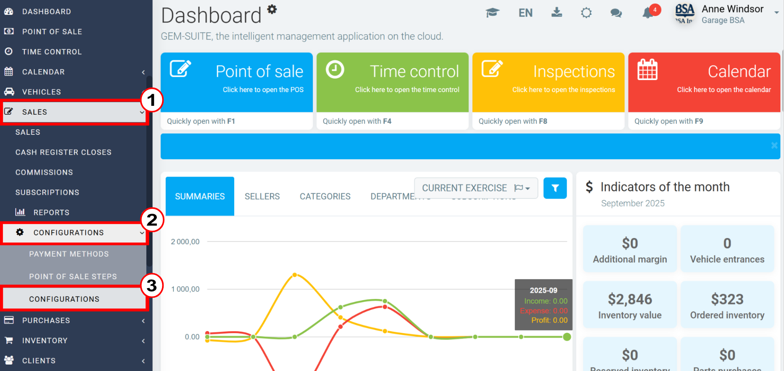Select the Summaries tab

(x=200, y=196)
